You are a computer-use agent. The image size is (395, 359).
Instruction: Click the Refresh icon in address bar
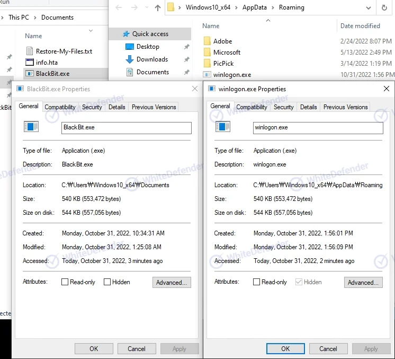click(x=384, y=7)
